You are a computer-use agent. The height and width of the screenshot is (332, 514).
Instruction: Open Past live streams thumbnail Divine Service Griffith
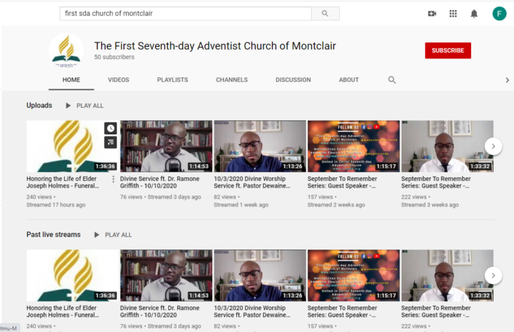pos(166,276)
